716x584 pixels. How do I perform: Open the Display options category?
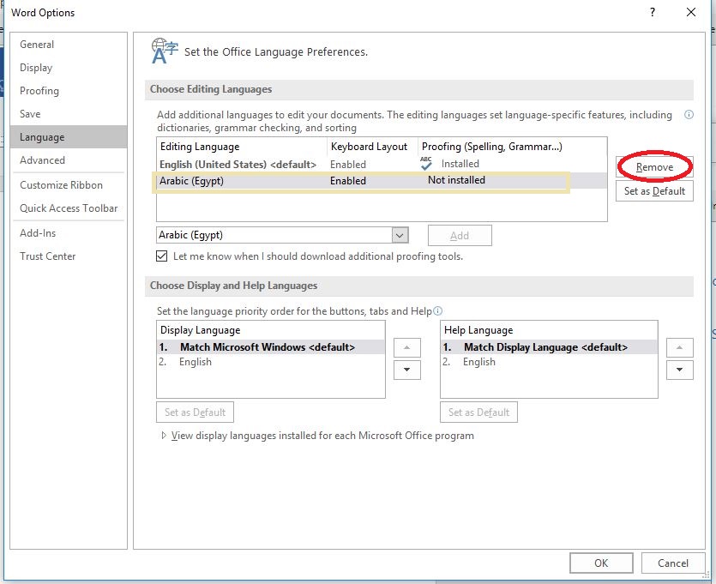69,68
